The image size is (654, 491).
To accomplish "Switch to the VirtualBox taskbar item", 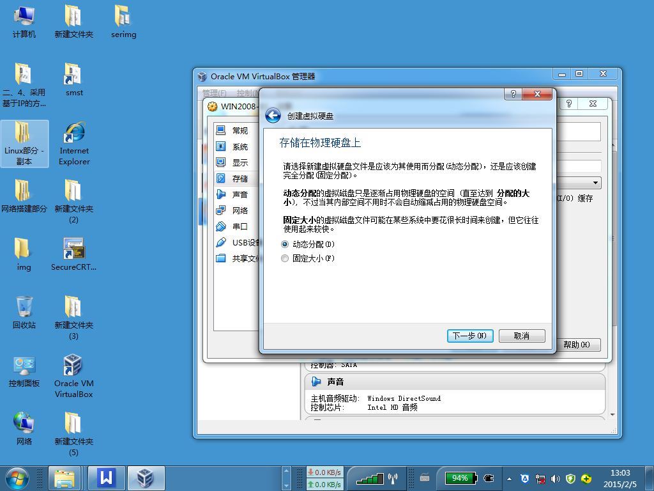I will [146, 478].
